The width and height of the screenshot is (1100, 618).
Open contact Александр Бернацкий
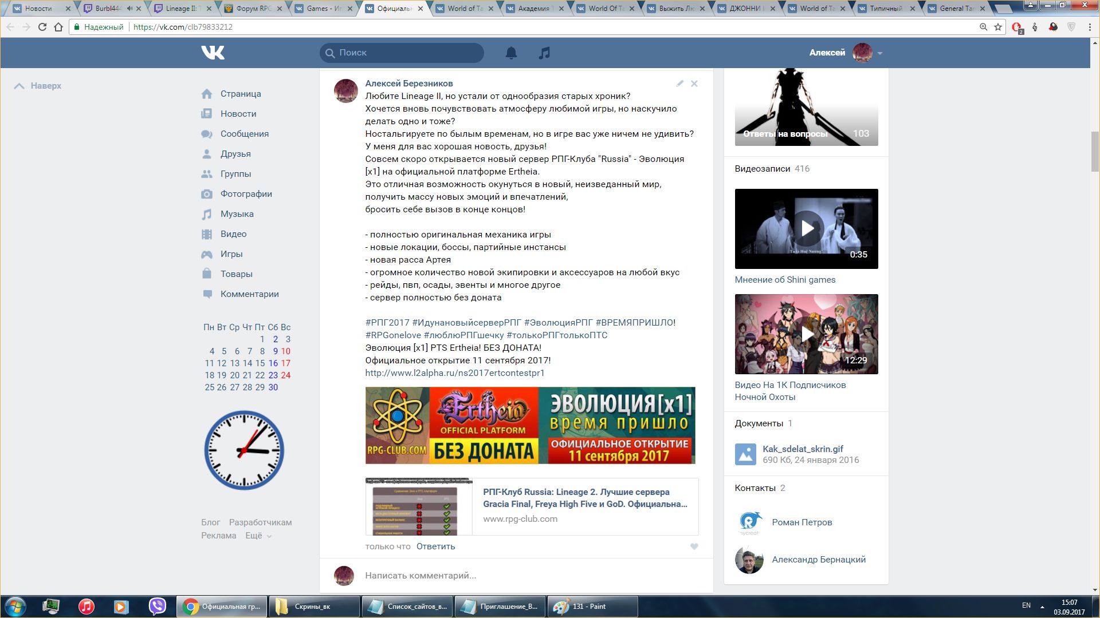pos(818,560)
